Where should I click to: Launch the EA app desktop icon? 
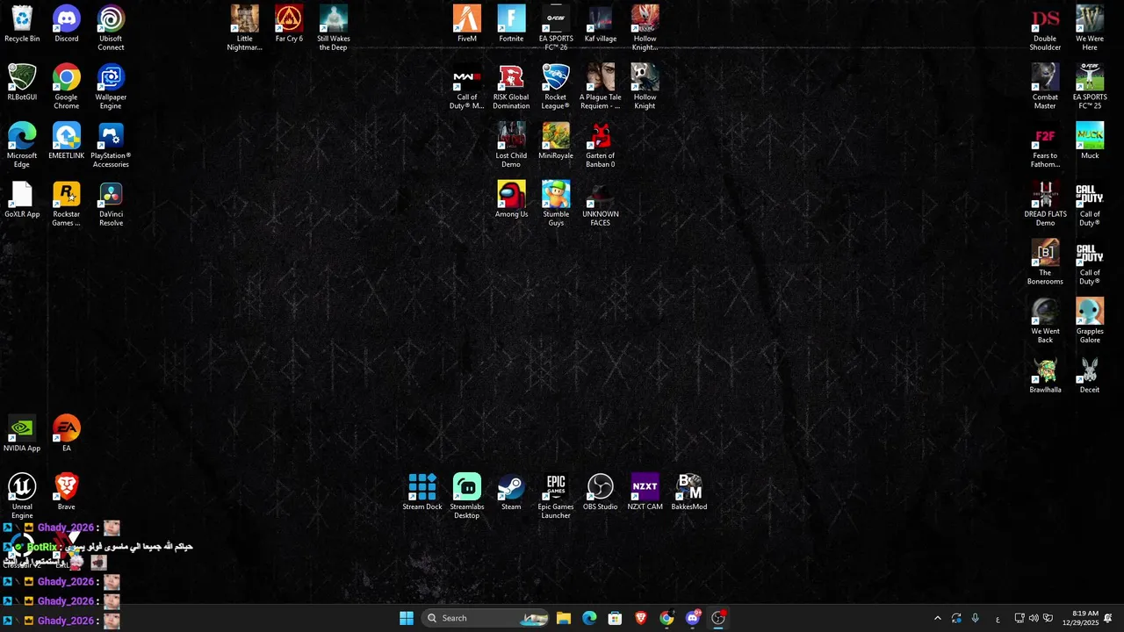coord(66,434)
